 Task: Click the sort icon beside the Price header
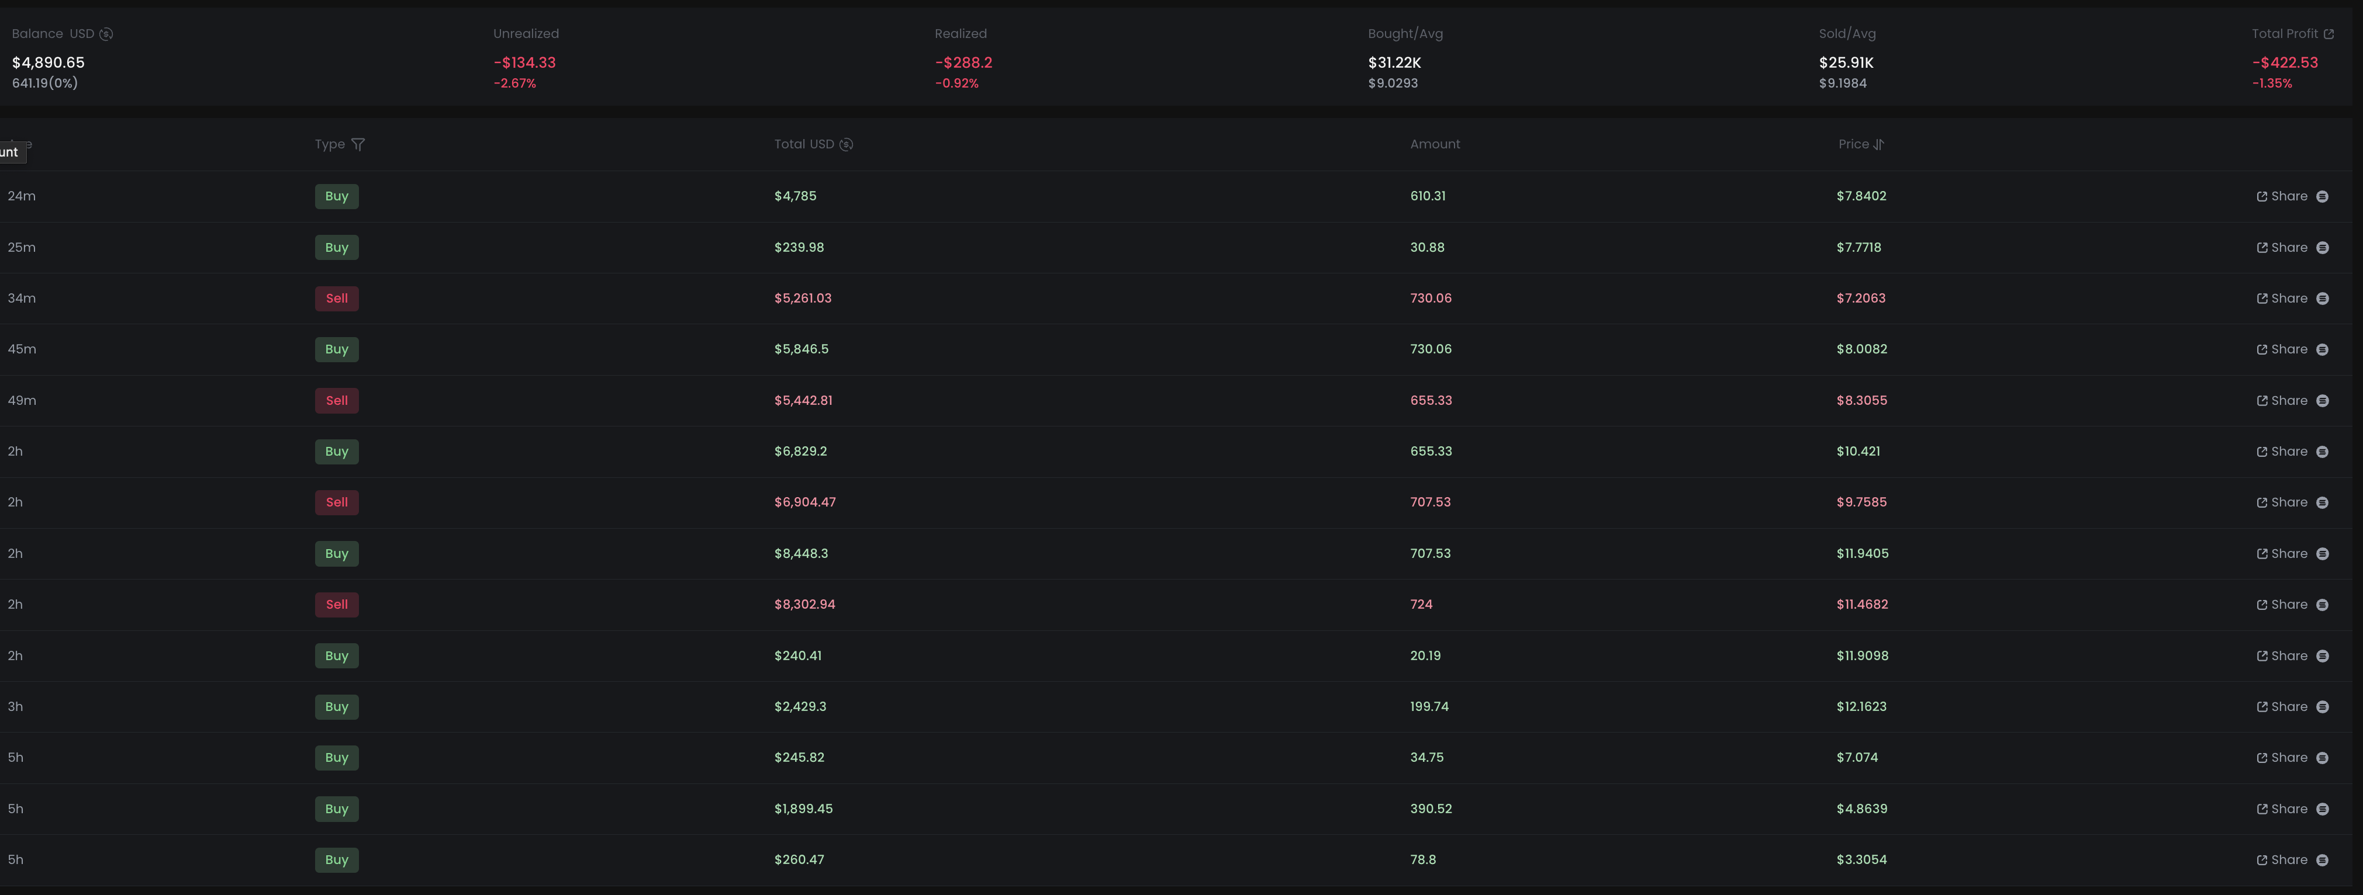pyautogui.click(x=1880, y=144)
